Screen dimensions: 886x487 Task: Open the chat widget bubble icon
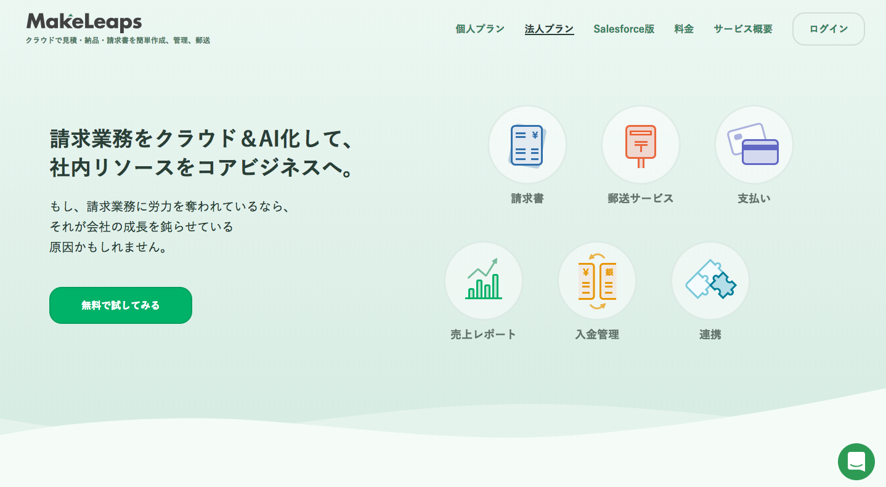pos(856,461)
